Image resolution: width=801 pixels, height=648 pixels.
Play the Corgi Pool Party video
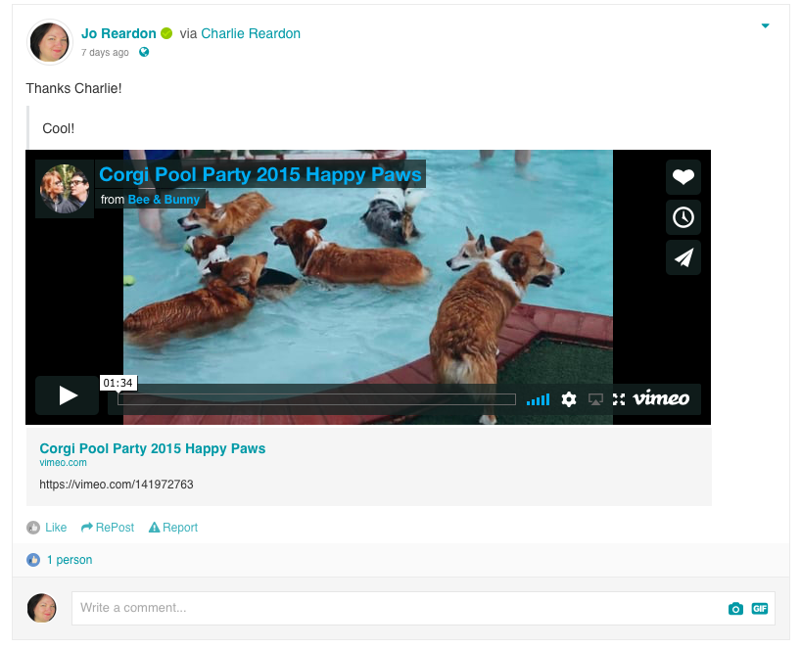pyautogui.click(x=67, y=395)
